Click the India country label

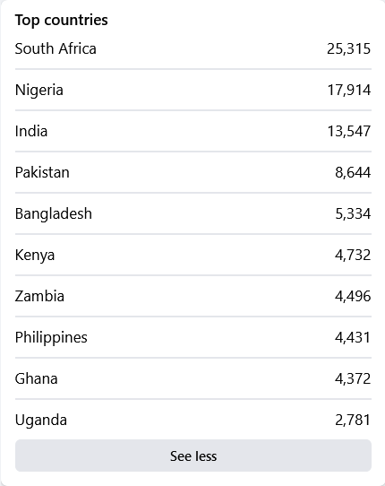pyautogui.click(x=31, y=131)
